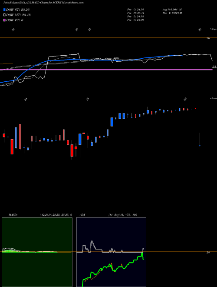Select the DOW PT: 0 label
This screenshot has height=287, width=217.
click(x=15, y=20)
